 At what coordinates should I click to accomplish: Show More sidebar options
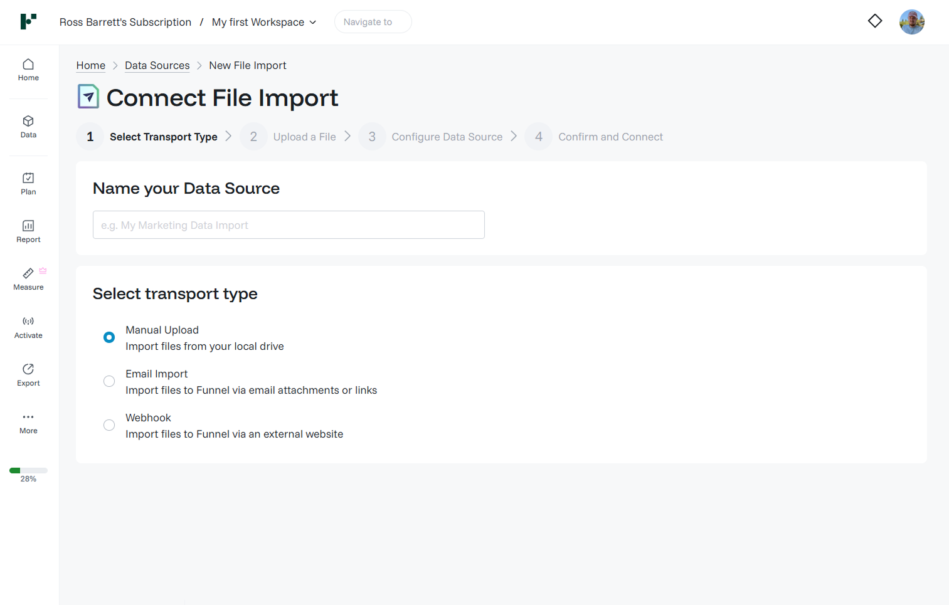(x=28, y=423)
